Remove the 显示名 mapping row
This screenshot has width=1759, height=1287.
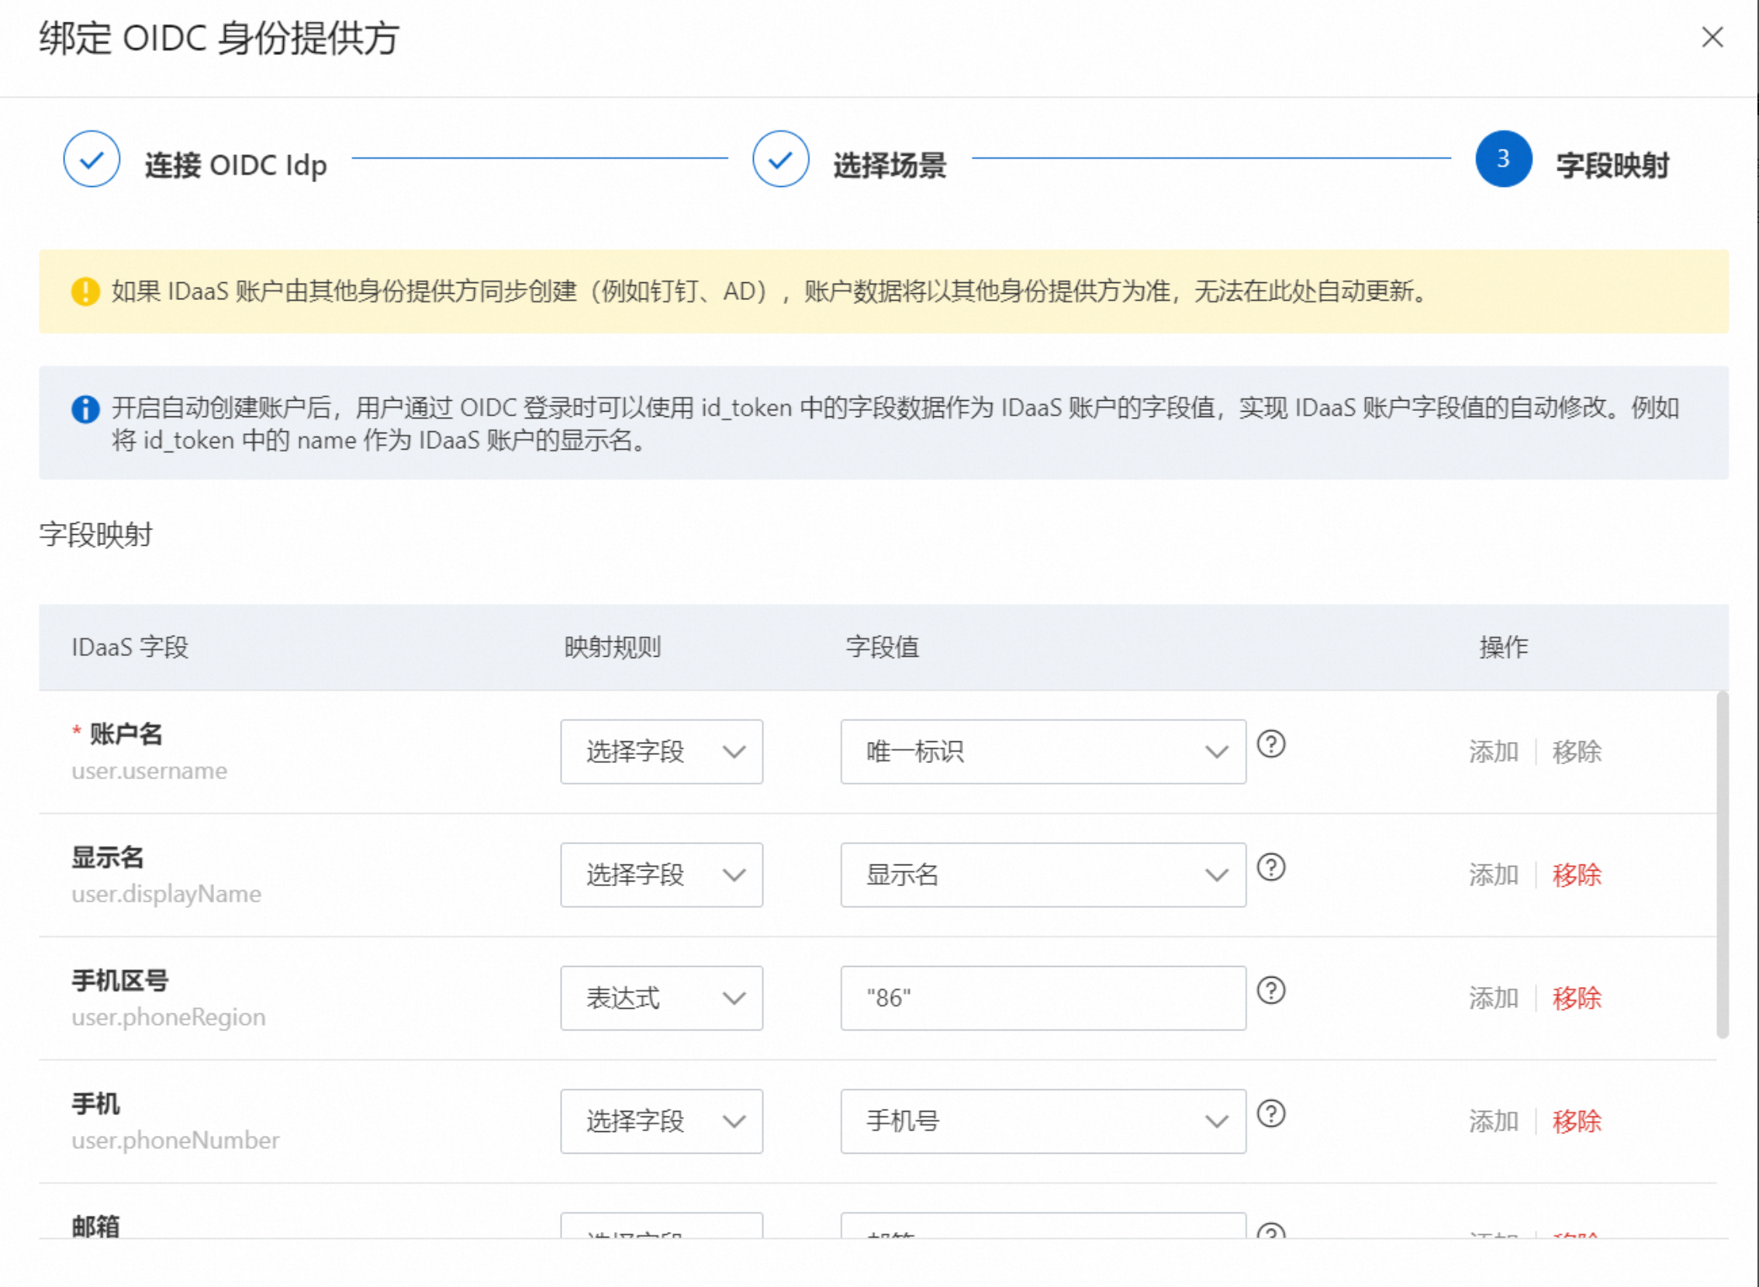(1576, 875)
